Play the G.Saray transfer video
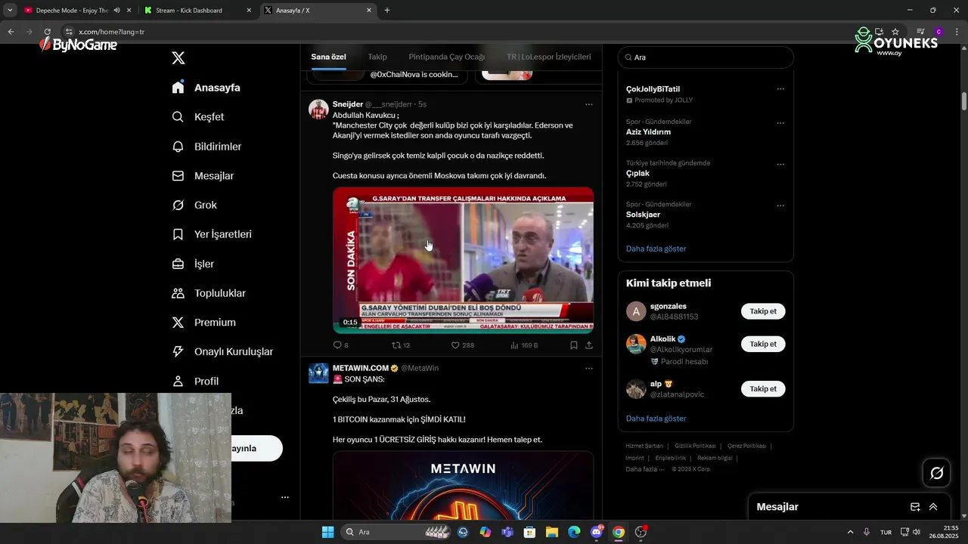This screenshot has height=544, width=968. tap(463, 260)
